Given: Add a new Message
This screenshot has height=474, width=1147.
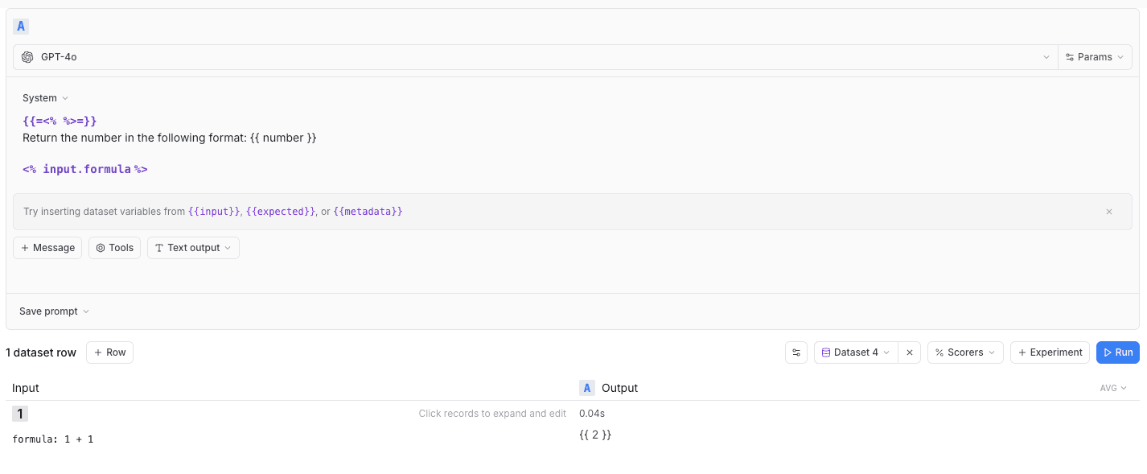Looking at the screenshot, I should [x=47, y=248].
